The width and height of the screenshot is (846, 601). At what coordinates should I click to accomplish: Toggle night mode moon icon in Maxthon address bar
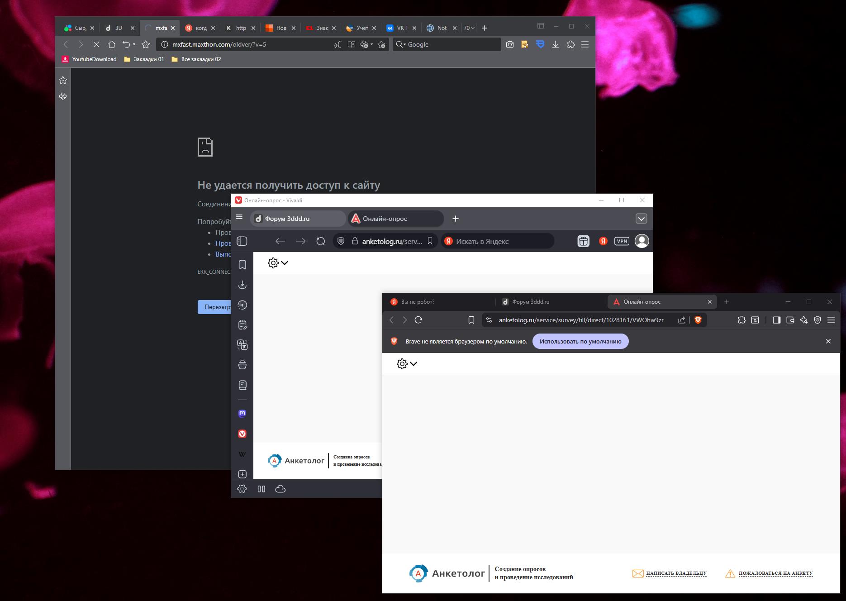[338, 44]
